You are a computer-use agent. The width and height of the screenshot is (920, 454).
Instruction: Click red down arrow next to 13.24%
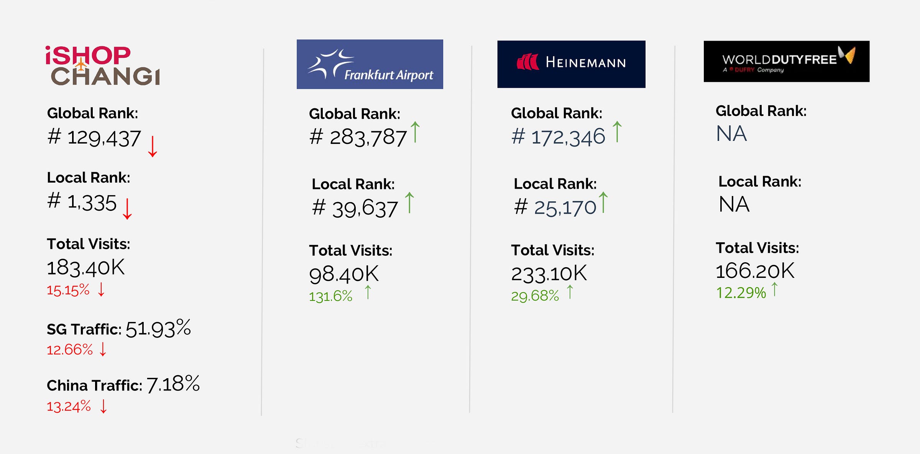[103, 406]
